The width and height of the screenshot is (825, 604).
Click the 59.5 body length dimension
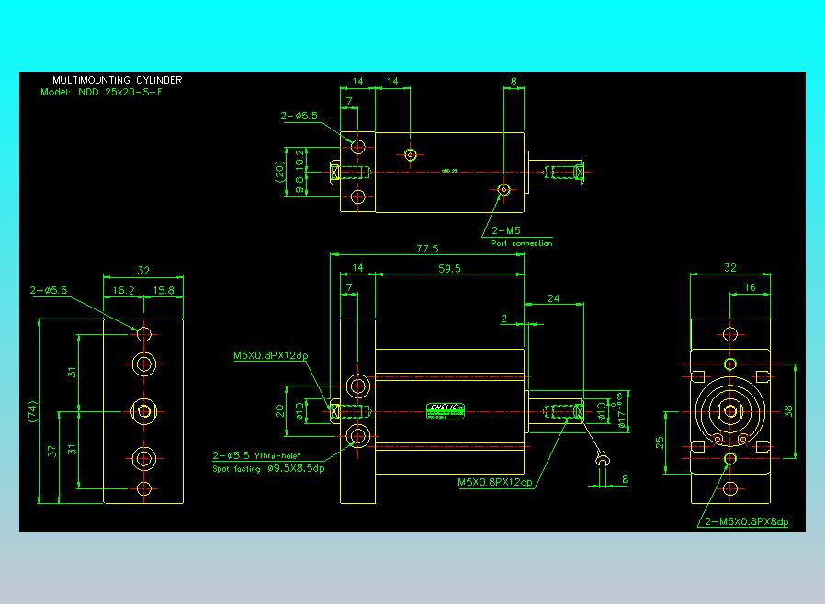449,269
